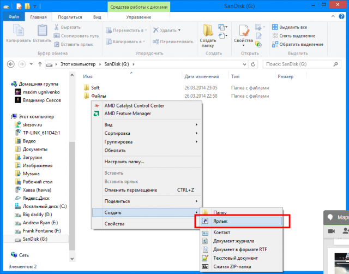Sort by Дата изменения column header
The image size is (349, 274).
201,76
